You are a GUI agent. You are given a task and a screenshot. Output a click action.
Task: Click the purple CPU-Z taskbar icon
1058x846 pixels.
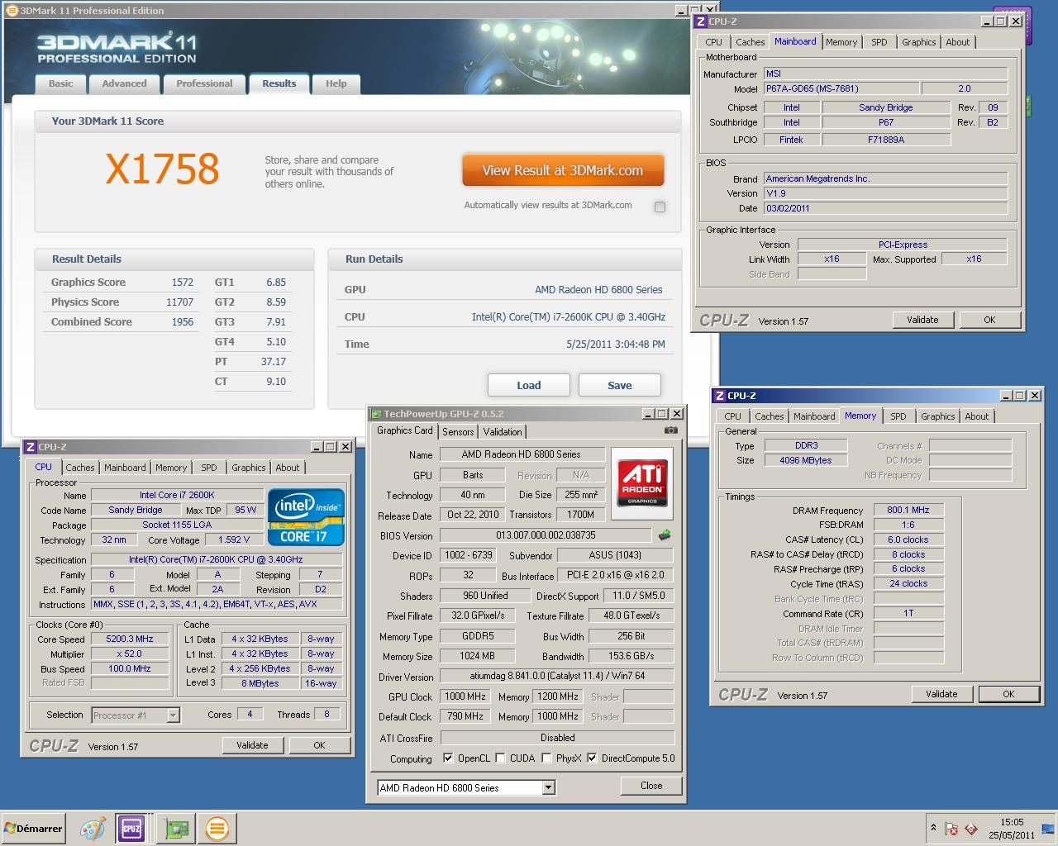click(x=131, y=829)
